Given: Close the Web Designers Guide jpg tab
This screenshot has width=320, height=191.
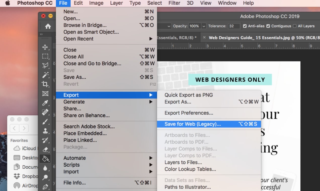Looking at the screenshot, I should tap(204, 37).
